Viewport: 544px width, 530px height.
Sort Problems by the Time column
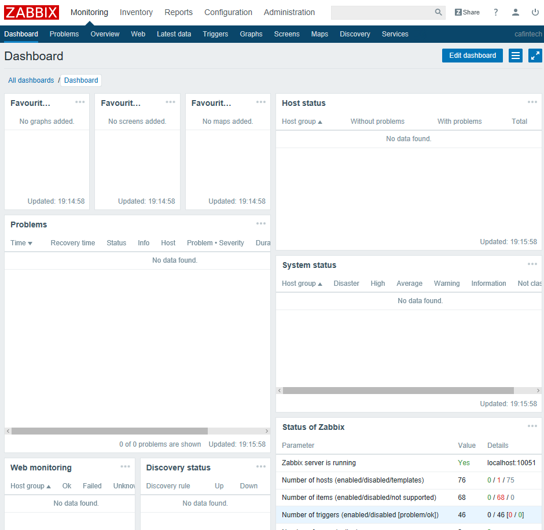(21, 243)
